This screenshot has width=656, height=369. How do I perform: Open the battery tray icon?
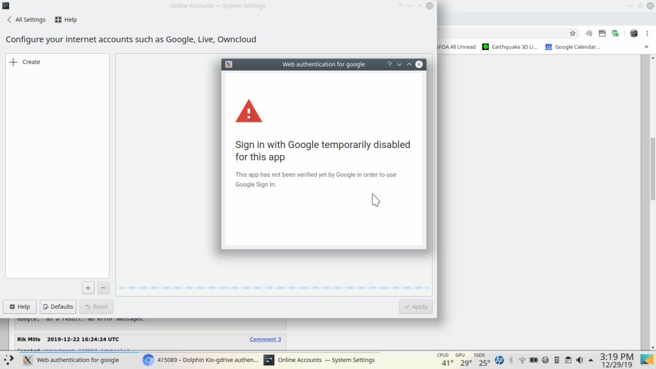pyautogui.click(x=534, y=360)
